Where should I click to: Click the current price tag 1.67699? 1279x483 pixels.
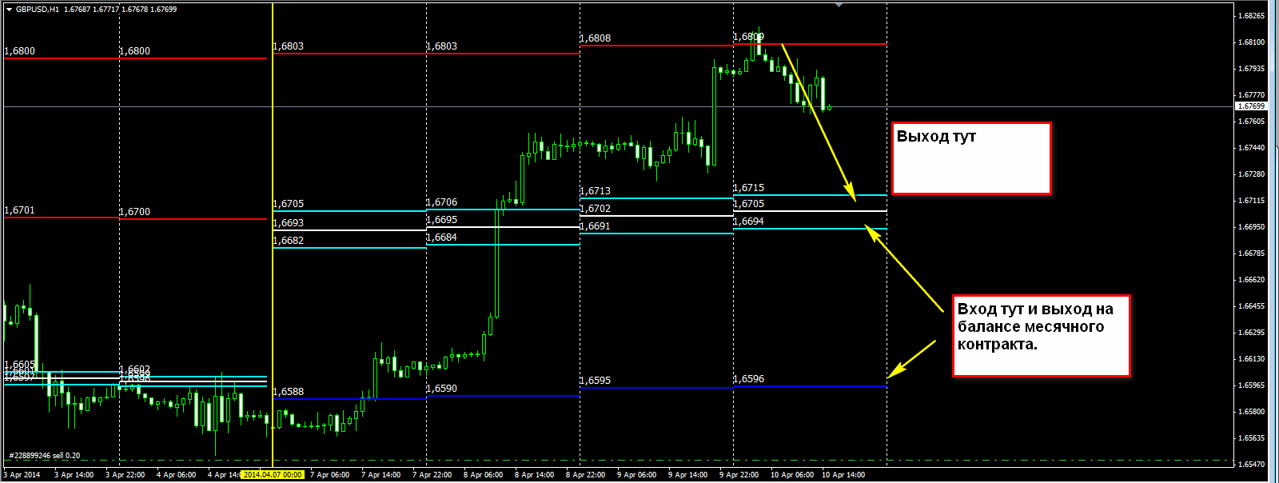(x=1252, y=106)
